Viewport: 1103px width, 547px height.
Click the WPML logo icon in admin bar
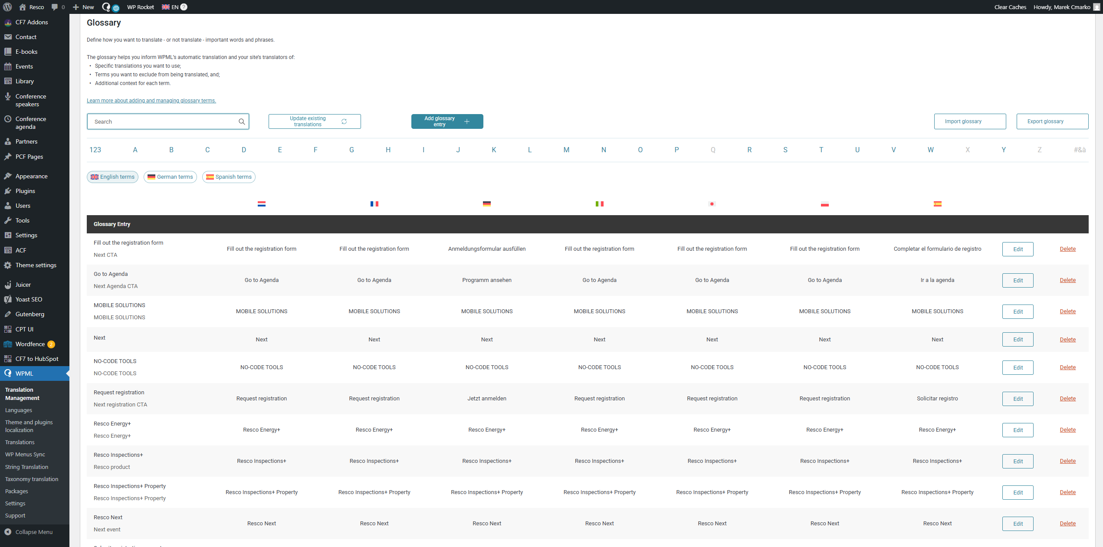pyautogui.click(x=106, y=7)
